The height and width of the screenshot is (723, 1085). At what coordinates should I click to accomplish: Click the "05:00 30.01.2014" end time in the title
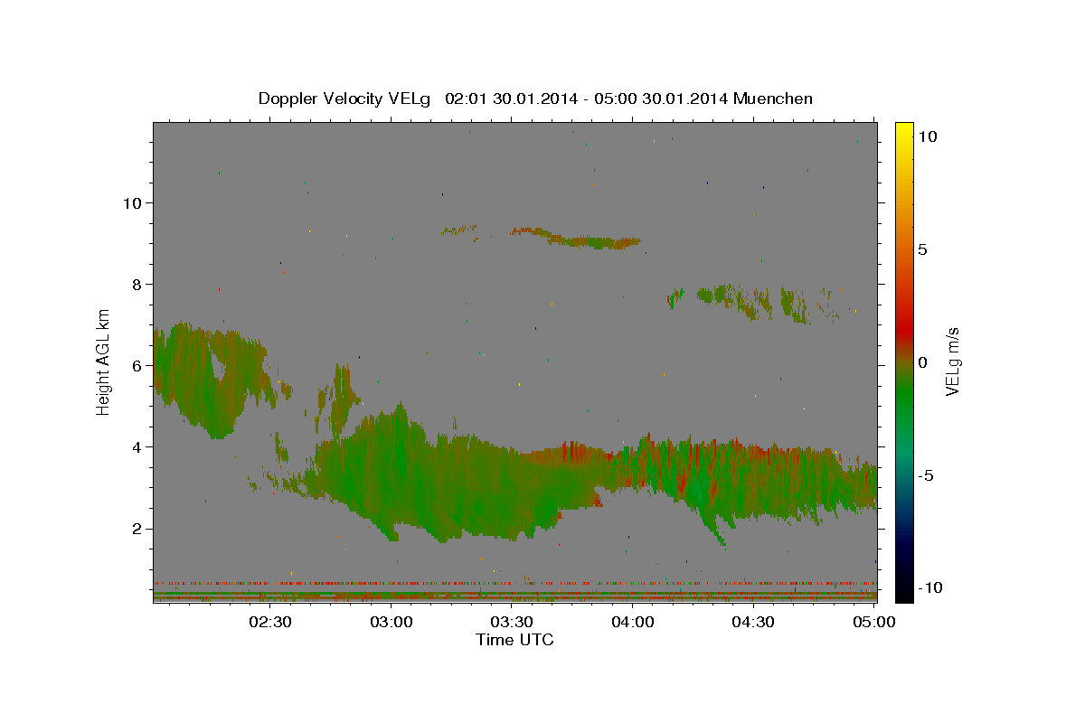tap(663, 99)
